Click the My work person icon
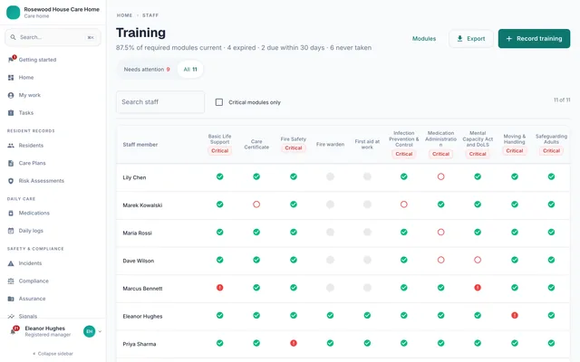This screenshot has height=362, width=580. coord(11,95)
